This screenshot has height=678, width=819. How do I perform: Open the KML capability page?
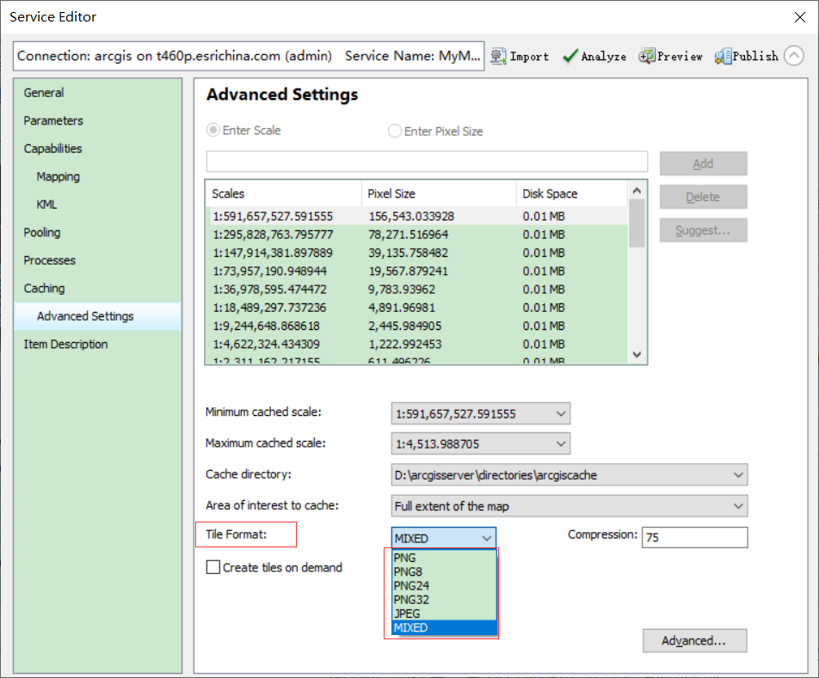pyautogui.click(x=46, y=205)
